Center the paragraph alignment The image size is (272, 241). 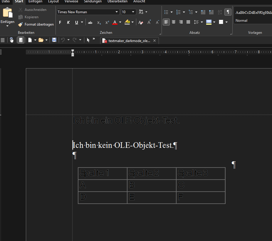(174, 22)
